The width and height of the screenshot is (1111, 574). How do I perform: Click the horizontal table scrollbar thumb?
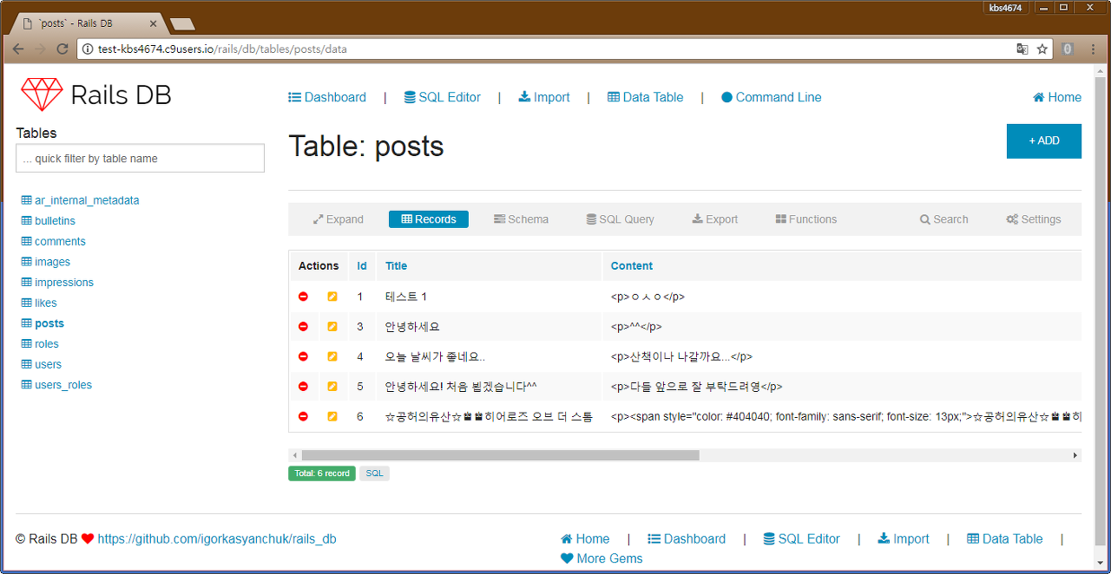[x=500, y=455]
